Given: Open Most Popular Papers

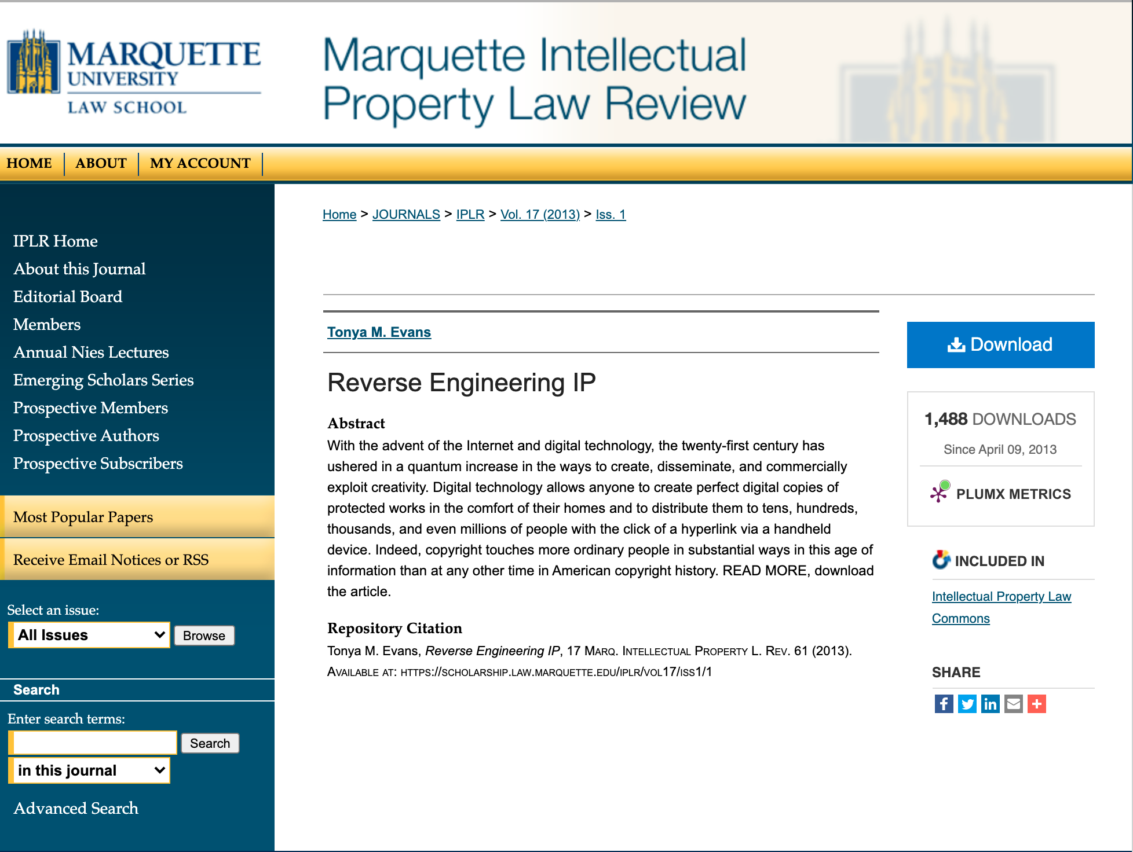Looking at the screenshot, I should tap(137, 517).
